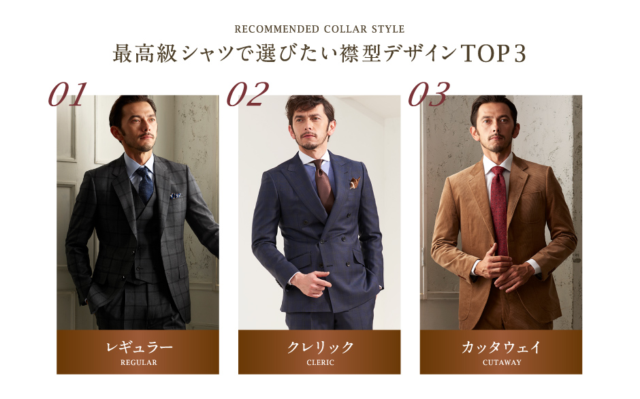This screenshot has width=640, height=399.
Task: Click the brown tie in Cleric photo
Action: 323,186
